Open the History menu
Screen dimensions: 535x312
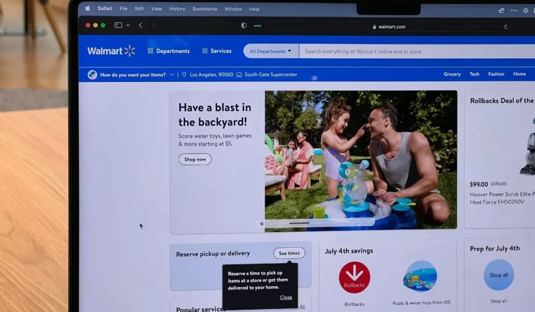click(x=177, y=9)
